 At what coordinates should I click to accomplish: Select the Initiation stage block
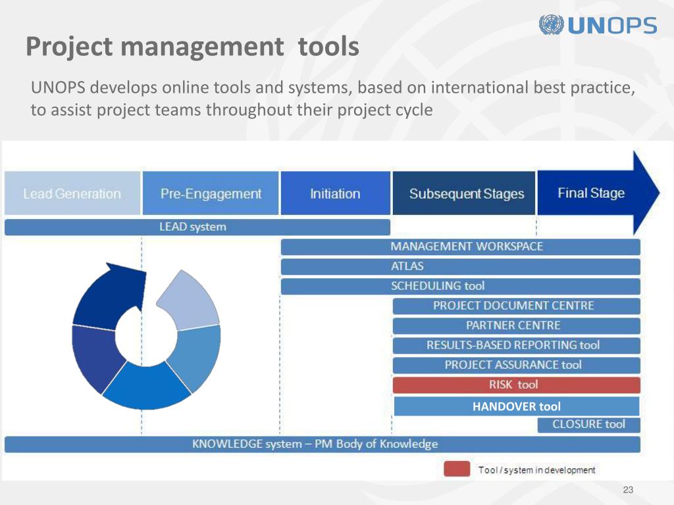point(335,193)
